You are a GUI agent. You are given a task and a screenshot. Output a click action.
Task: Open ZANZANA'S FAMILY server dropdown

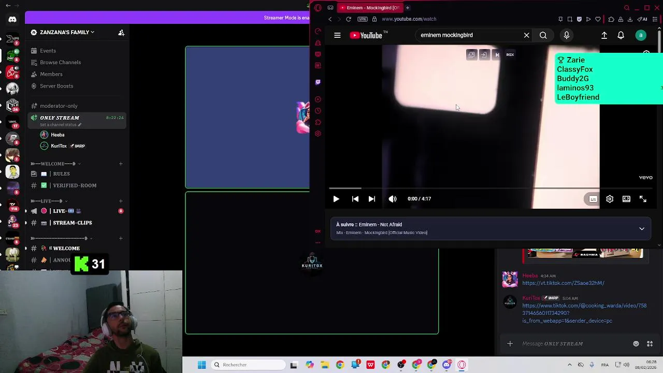pyautogui.click(x=65, y=32)
